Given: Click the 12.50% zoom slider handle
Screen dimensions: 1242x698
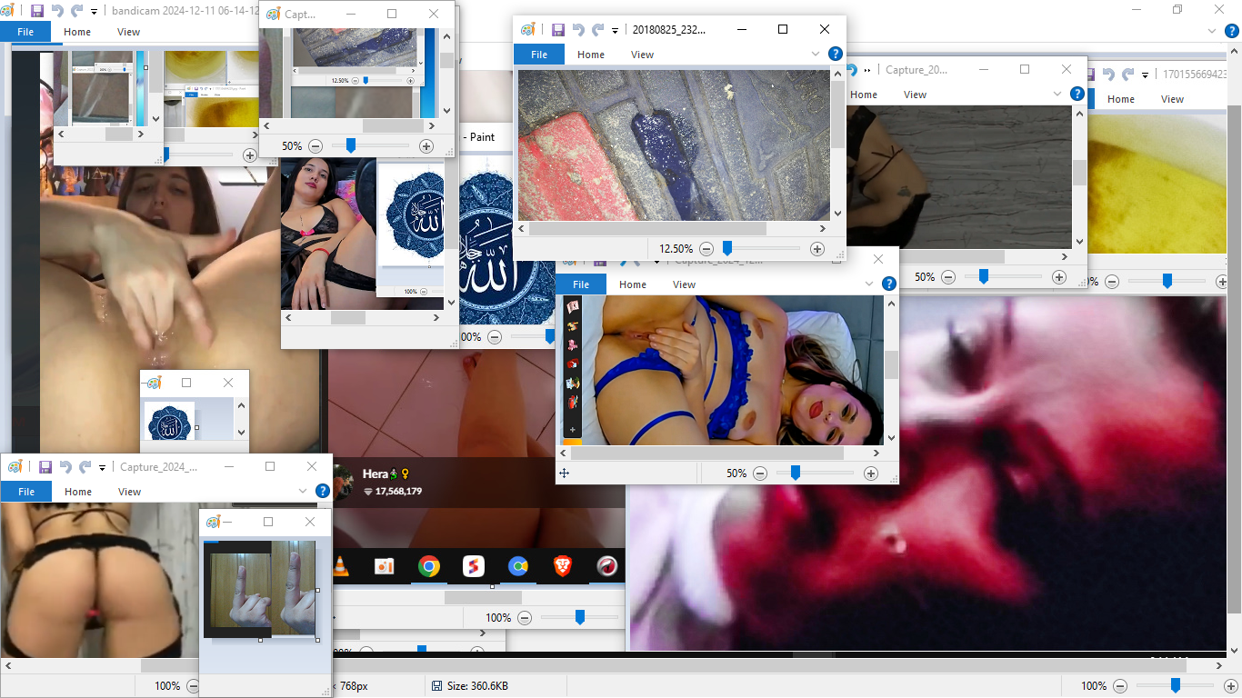Looking at the screenshot, I should pos(727,248).
